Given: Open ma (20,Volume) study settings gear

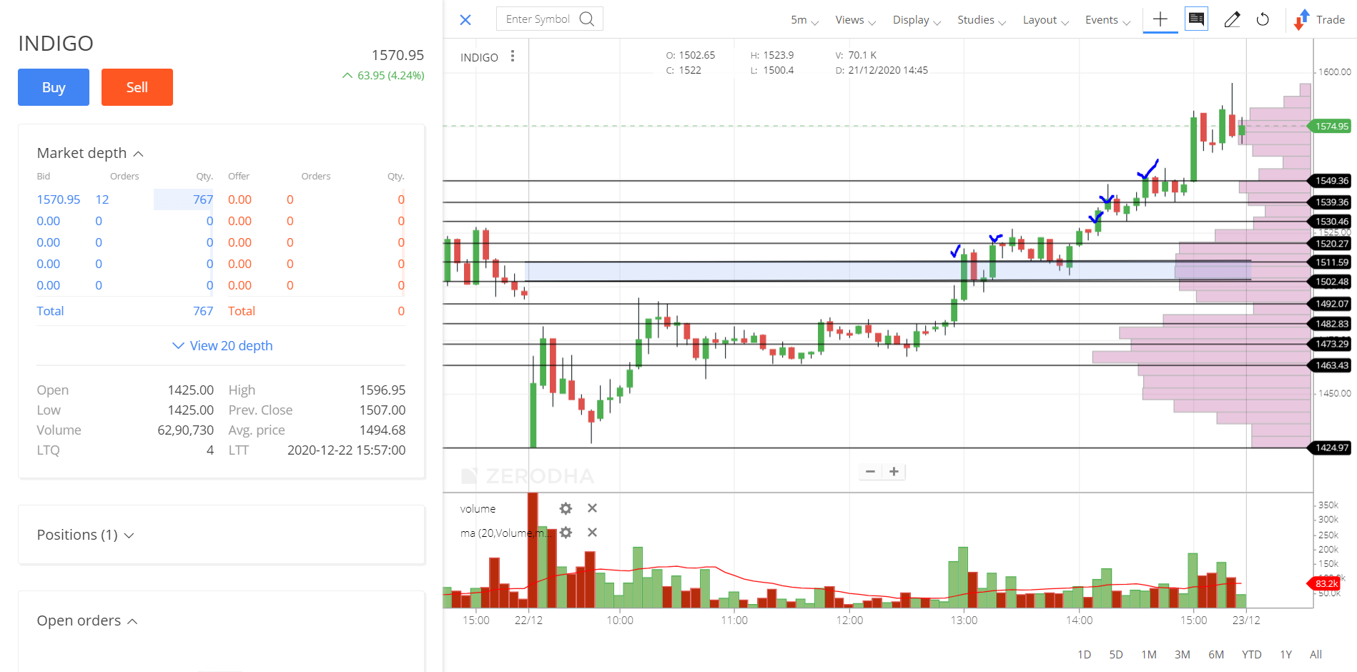Looking at the screenshot, I should pyautogui.click(x=566, y=533).
